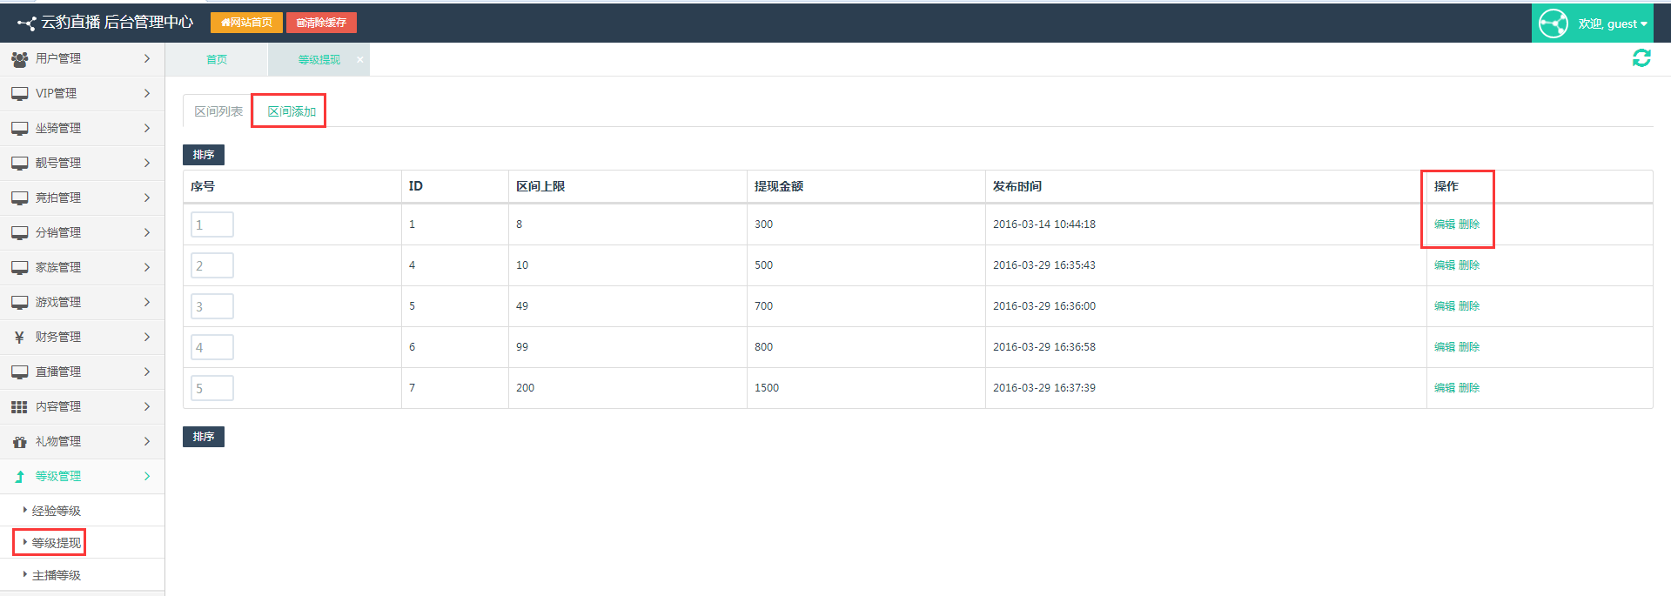
Task: Edit the row with ID 6
Action: pyautogui.click(x=1445, y=347)
